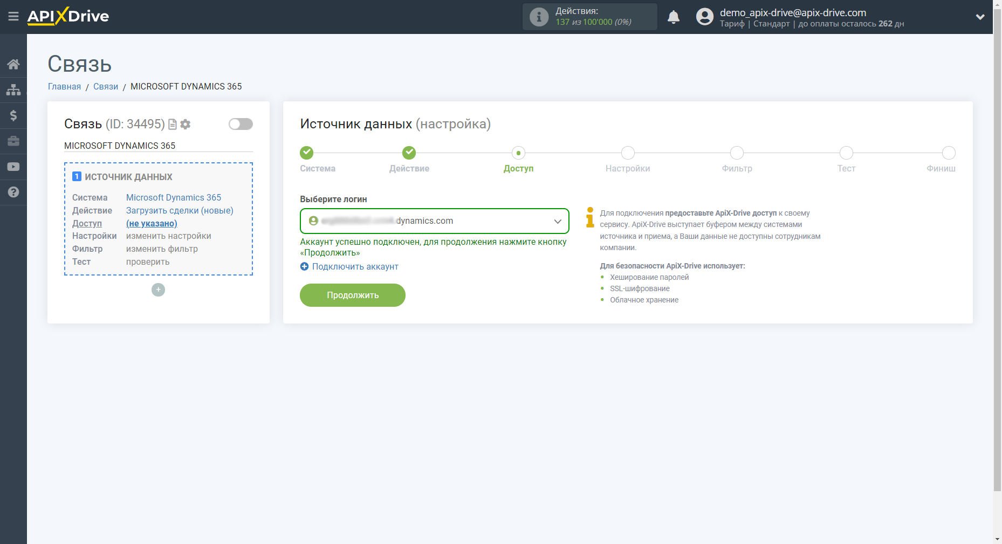This screenshot has width=1002, height=544.
Task: Open the help question mark icon
Action: pos(13,192)
